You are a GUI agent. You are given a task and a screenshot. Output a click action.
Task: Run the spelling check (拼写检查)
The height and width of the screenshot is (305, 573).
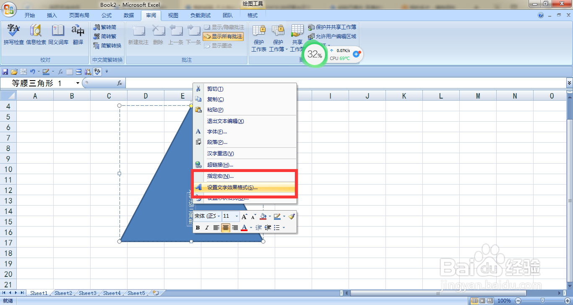pyautogui.click(x=14, y=35)
